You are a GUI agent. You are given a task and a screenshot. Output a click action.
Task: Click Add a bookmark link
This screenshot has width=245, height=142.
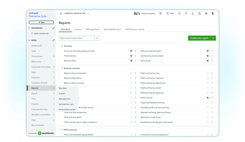click(x=40, y=33)
